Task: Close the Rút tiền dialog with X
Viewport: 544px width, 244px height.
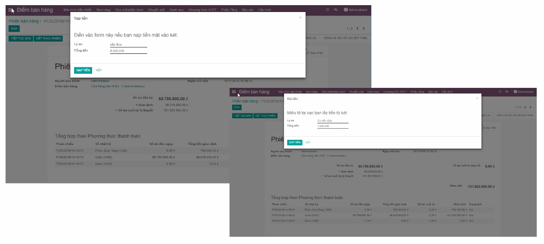Action: [477, 98]
